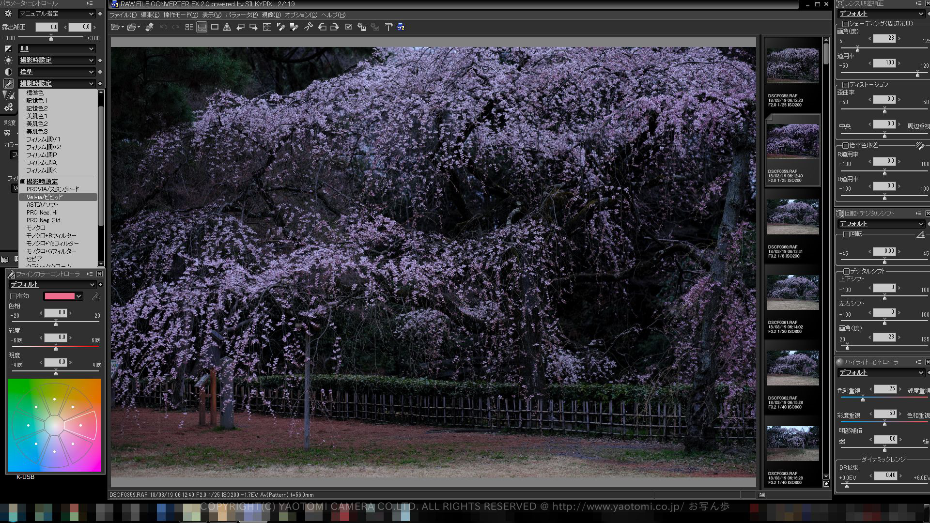The height and width of the screenshot is (523, 930).
Task: Open the 編集(E) menu
Action: (x=150, y=15)
